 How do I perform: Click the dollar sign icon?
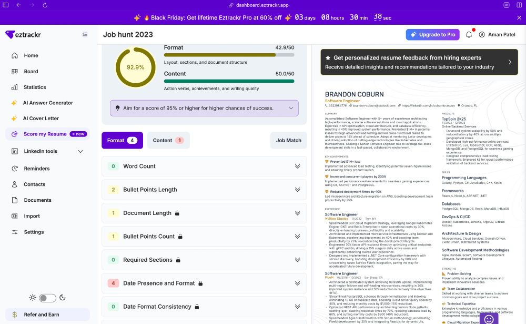(x=14, y=315)
